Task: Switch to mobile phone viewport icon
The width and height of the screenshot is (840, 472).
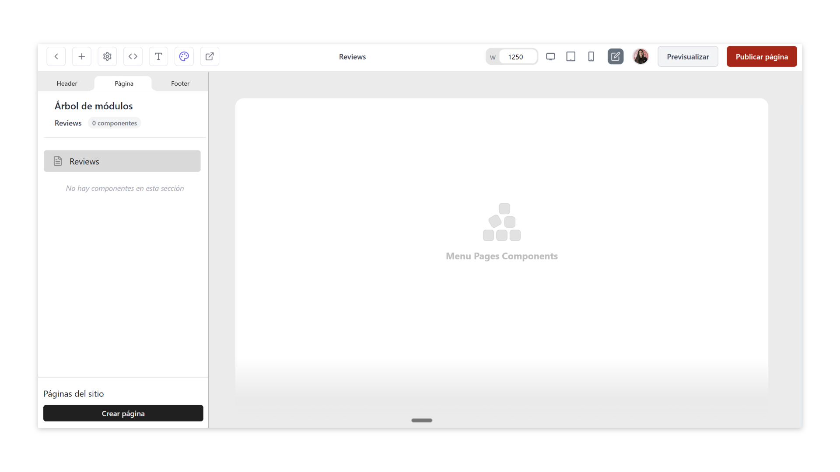Action: [x=591, y=56]
